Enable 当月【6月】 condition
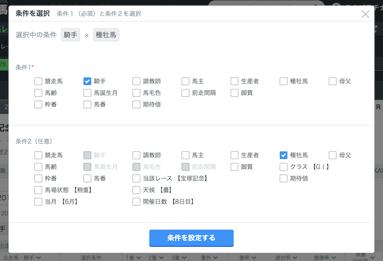383x261 pixels. point(38,202)
